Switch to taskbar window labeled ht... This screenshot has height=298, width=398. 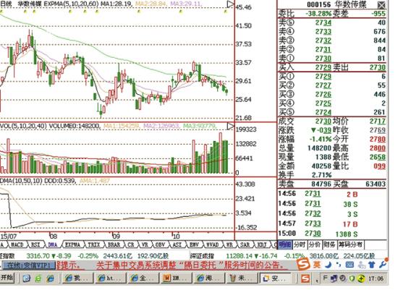(110, 278)
